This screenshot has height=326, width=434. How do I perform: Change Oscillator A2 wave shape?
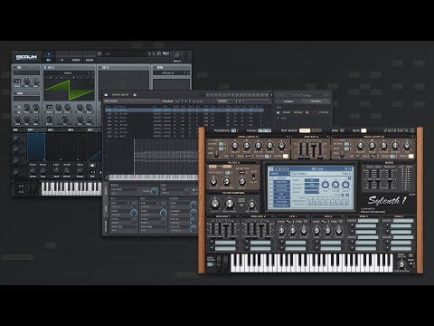click(373, 156)
